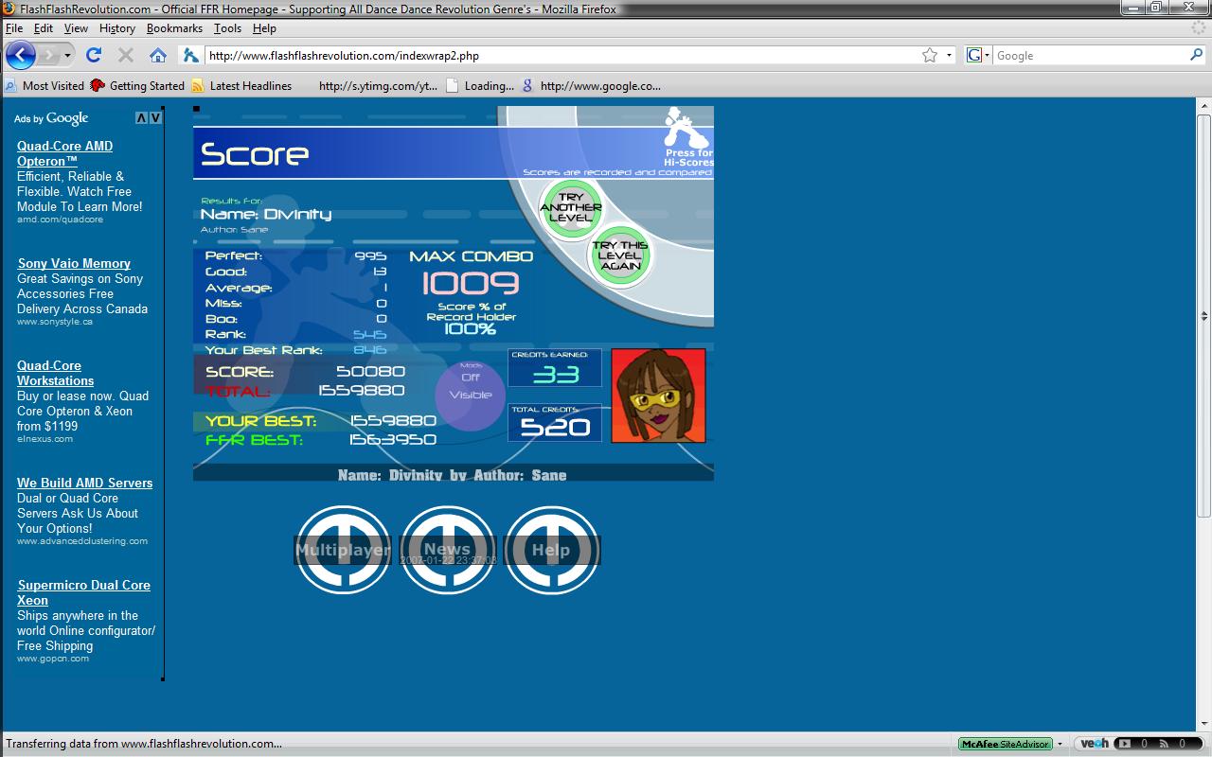Click the www.advancedclustering.com ad URL
Image resolution: width=1212 pixels, height=757 pixels.
82,541
